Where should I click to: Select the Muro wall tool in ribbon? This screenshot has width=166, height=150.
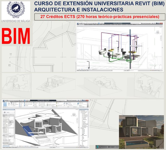9,104
